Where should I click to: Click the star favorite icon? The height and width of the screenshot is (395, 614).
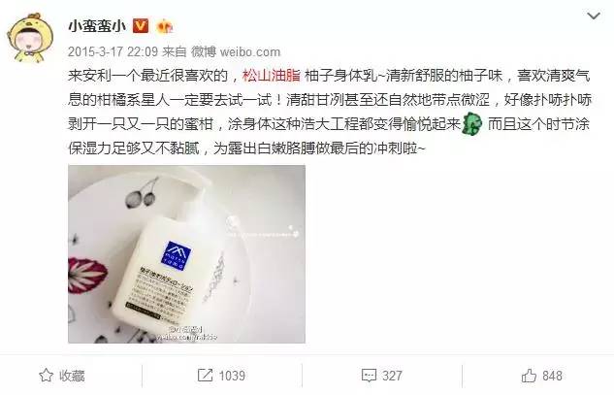point(47,376)
